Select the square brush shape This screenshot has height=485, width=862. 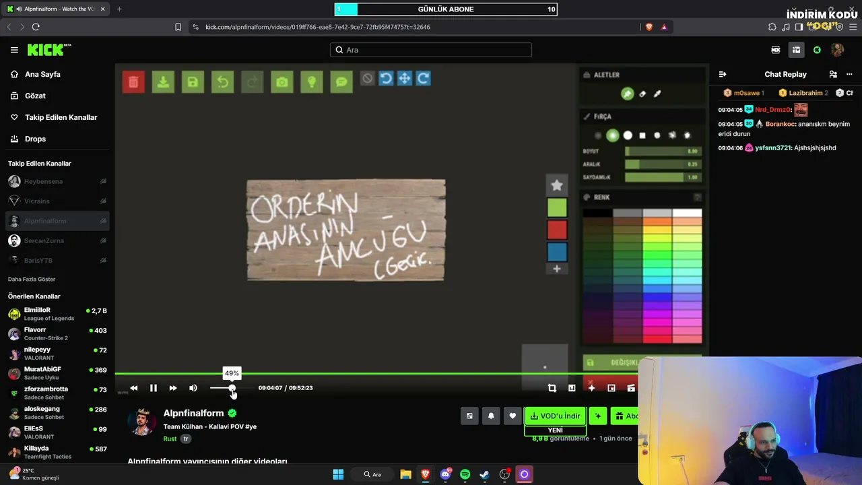[x=642, y=135]
